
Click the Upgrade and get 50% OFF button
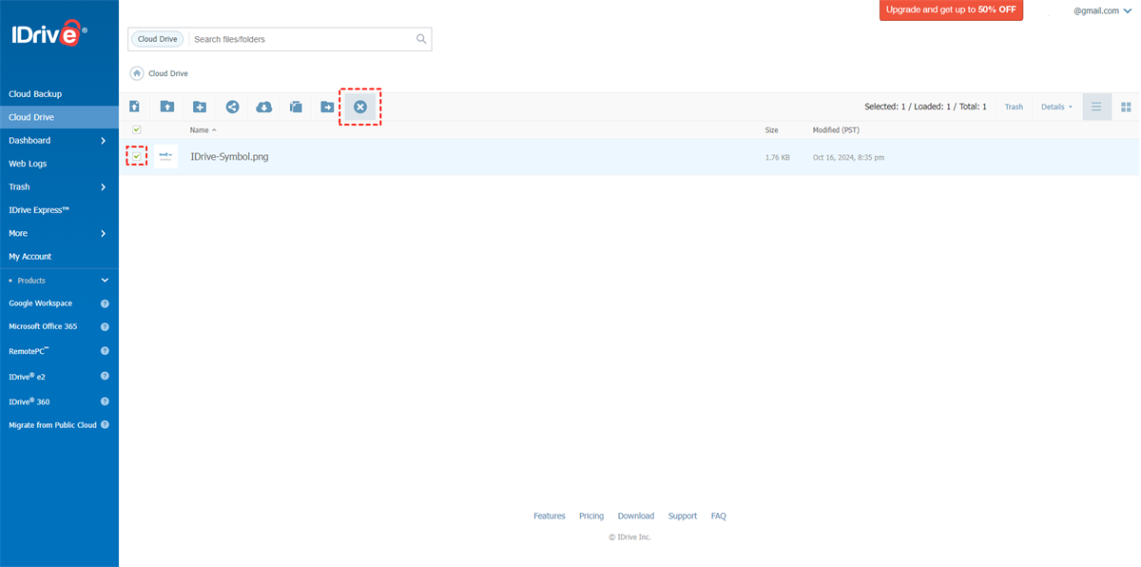951,10
